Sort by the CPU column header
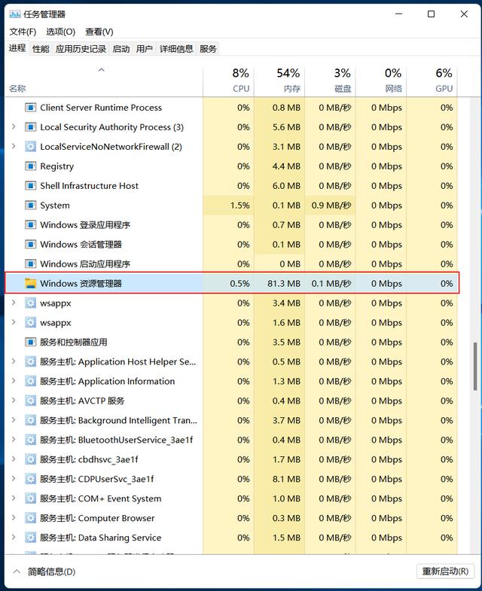This screenshot has width=482, height=591. [x=228, y=81]
